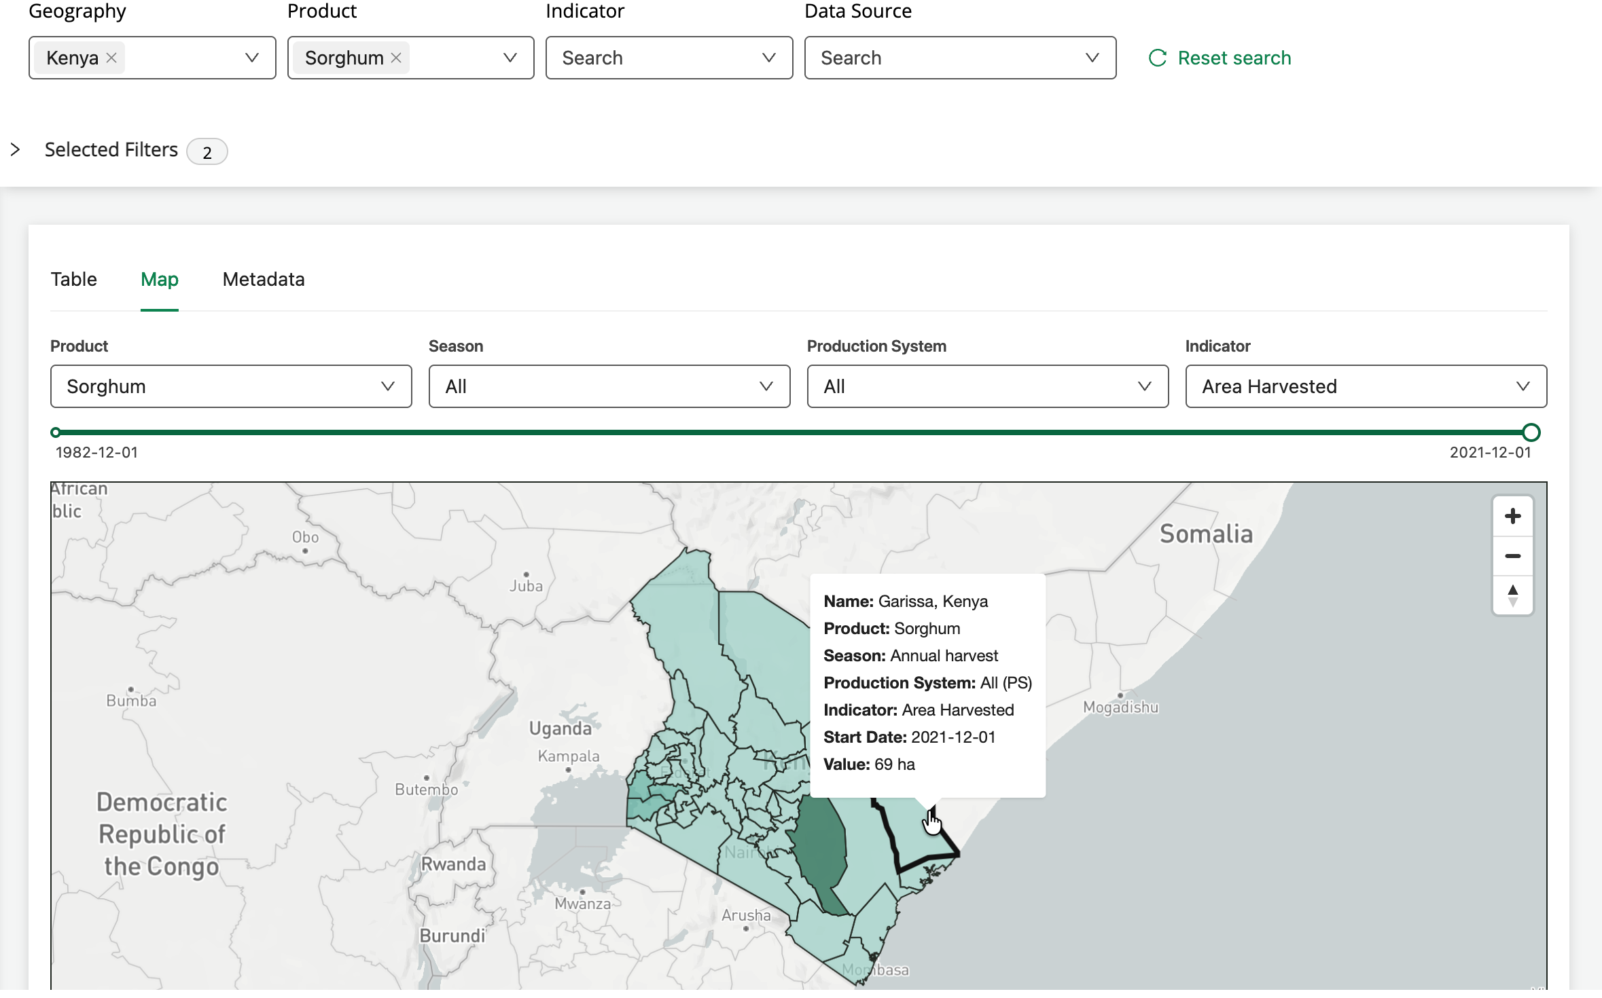The width and height of the screenshot is (1602, 998).
Task: Switch to the Metadata tab
Action: pyautogui.click(x=264, y=280)
